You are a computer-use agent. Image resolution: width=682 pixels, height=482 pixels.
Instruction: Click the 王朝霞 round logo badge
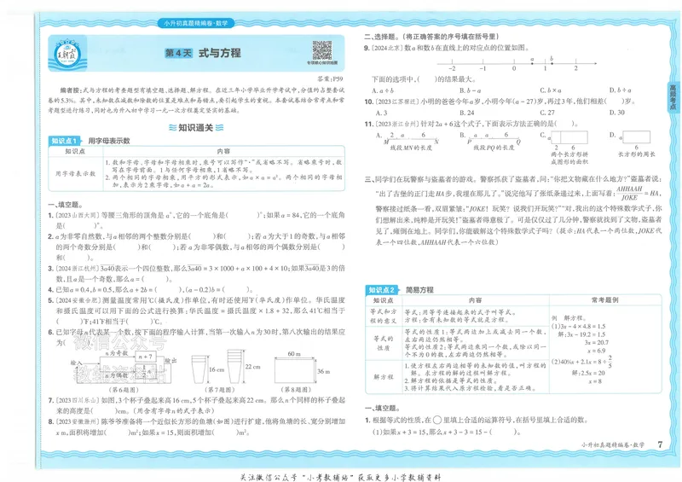(67, 54)
